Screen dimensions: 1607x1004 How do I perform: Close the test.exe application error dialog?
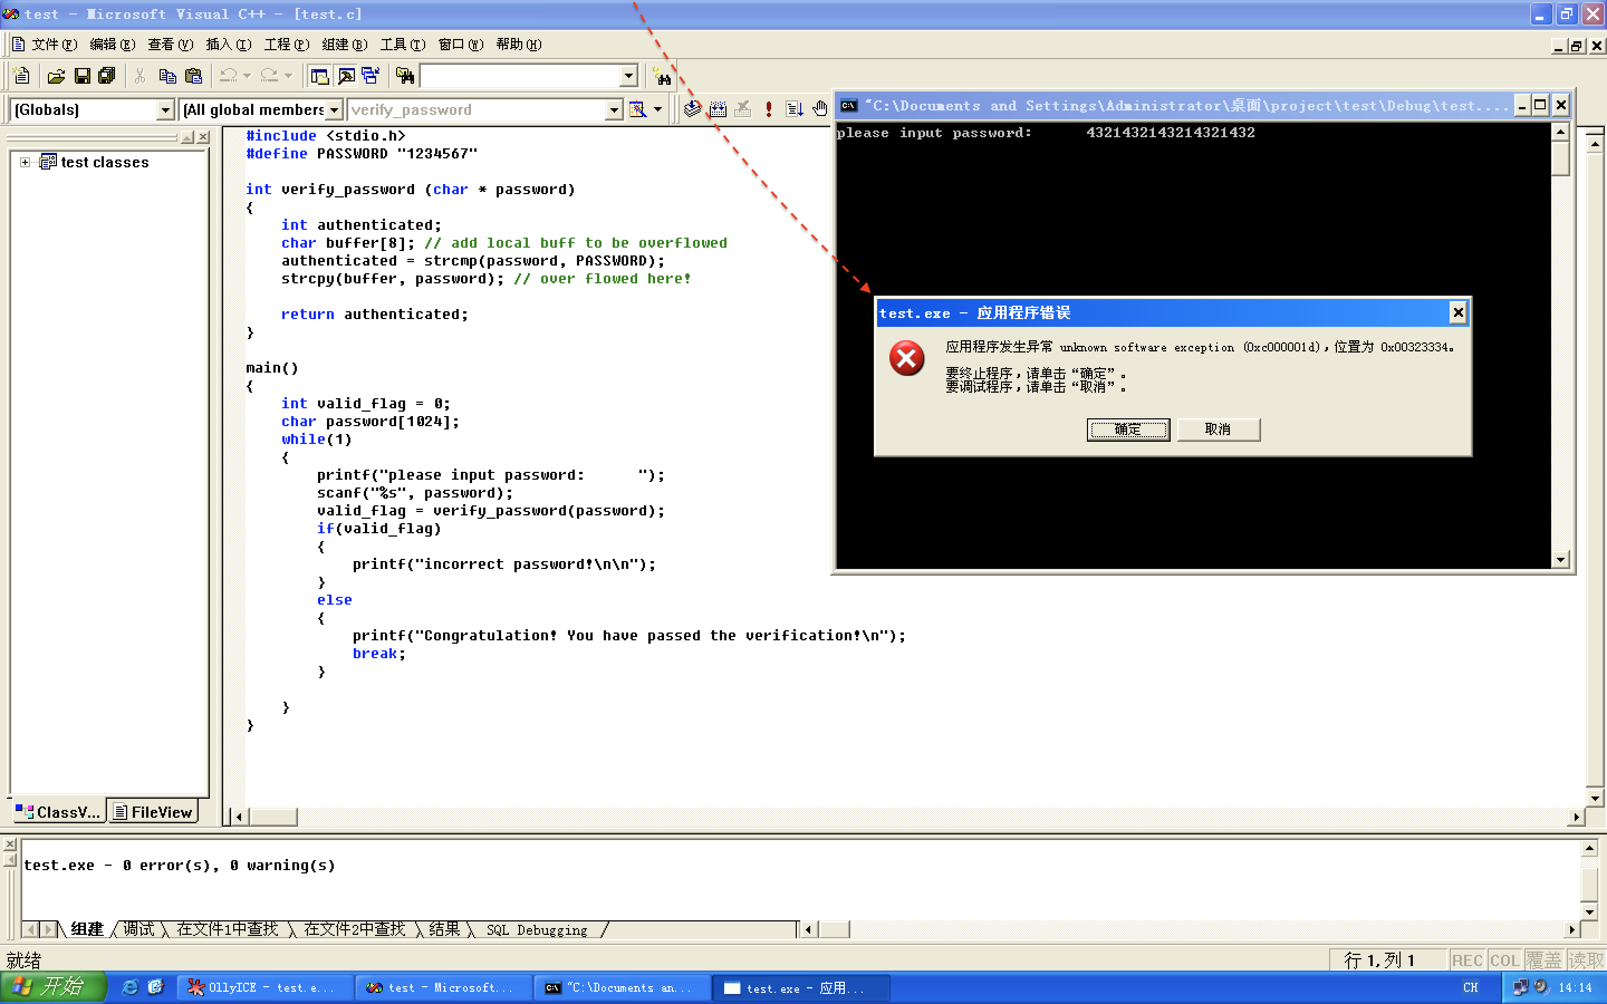click(1457, 312)
